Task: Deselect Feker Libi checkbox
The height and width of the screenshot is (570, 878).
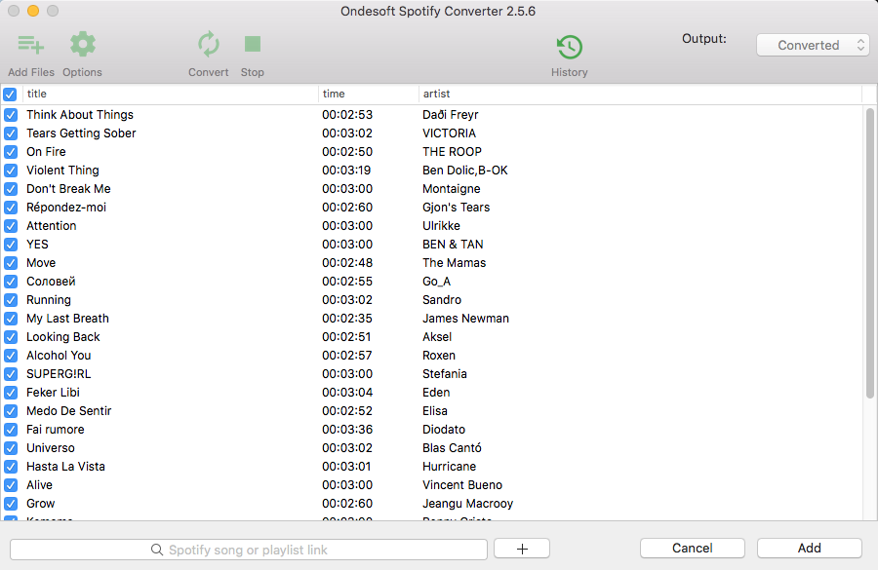Action: 11,393
